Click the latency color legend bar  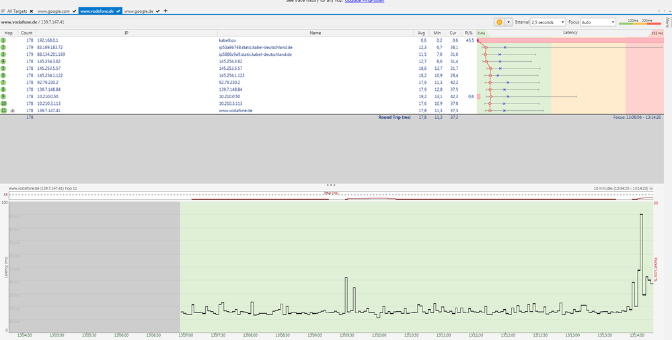(640, 24)
